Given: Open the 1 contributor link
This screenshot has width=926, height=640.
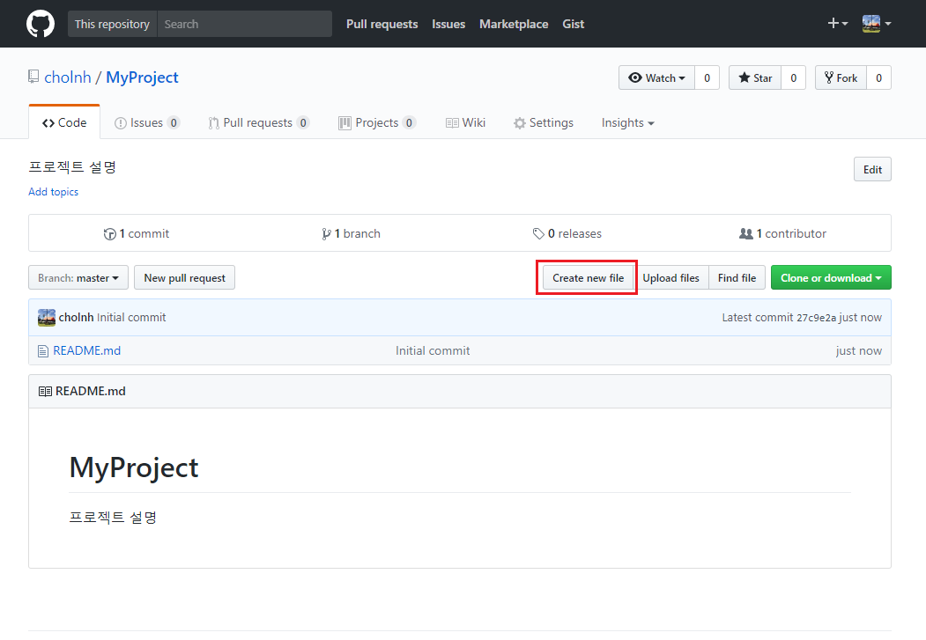Looking at the screenshot, I should point(782,233).
